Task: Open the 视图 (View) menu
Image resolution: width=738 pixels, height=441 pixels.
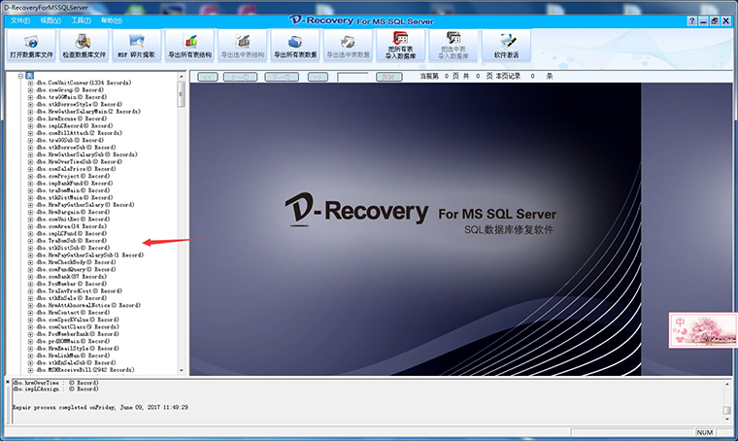Action: (x=50, y=20)
